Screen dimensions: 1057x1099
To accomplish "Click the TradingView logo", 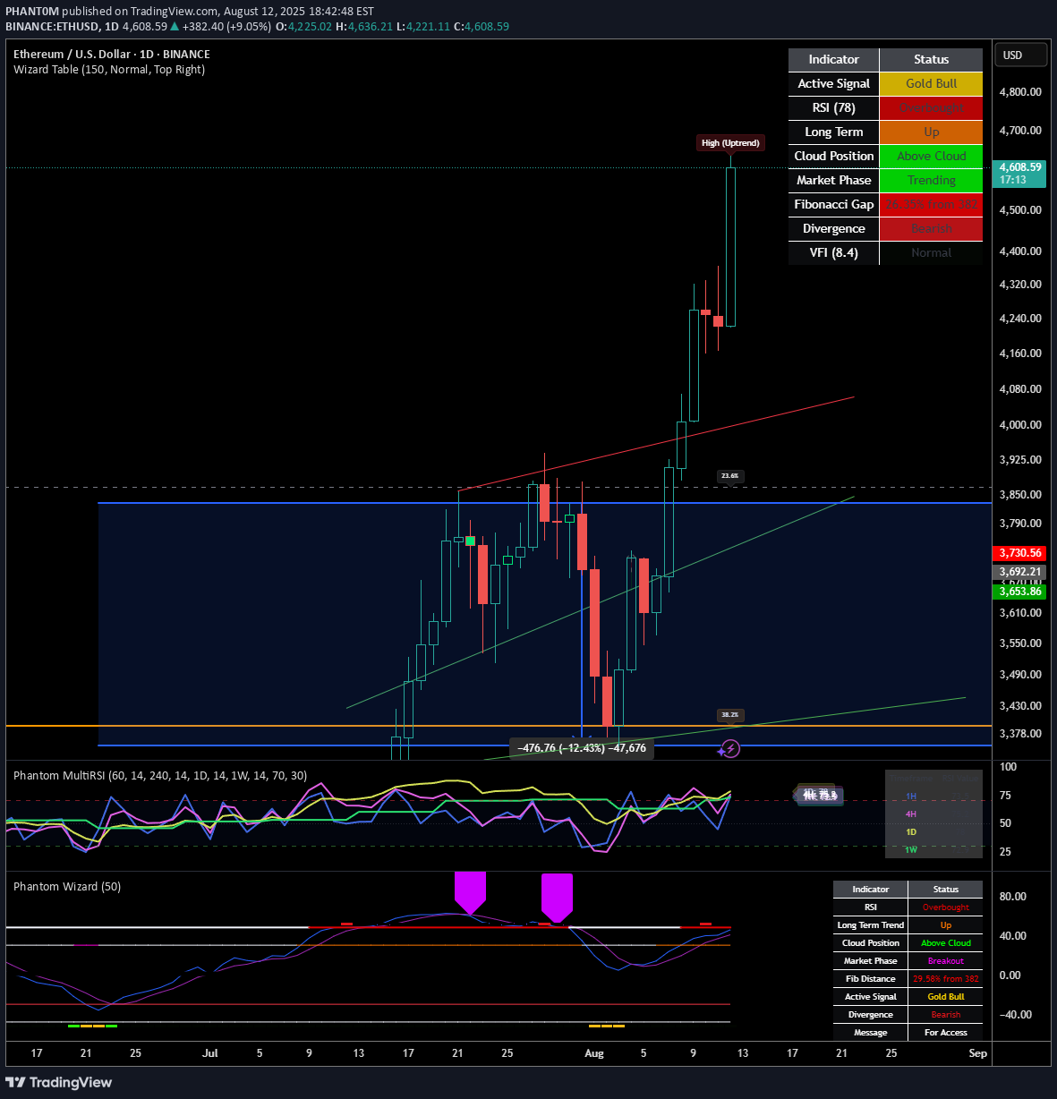I will [x=59, y=1082].
